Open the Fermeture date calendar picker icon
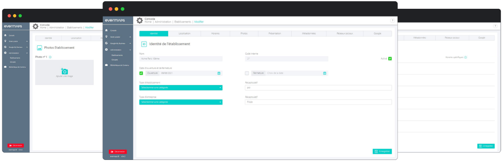503x163 pixels. click(325, 73)
